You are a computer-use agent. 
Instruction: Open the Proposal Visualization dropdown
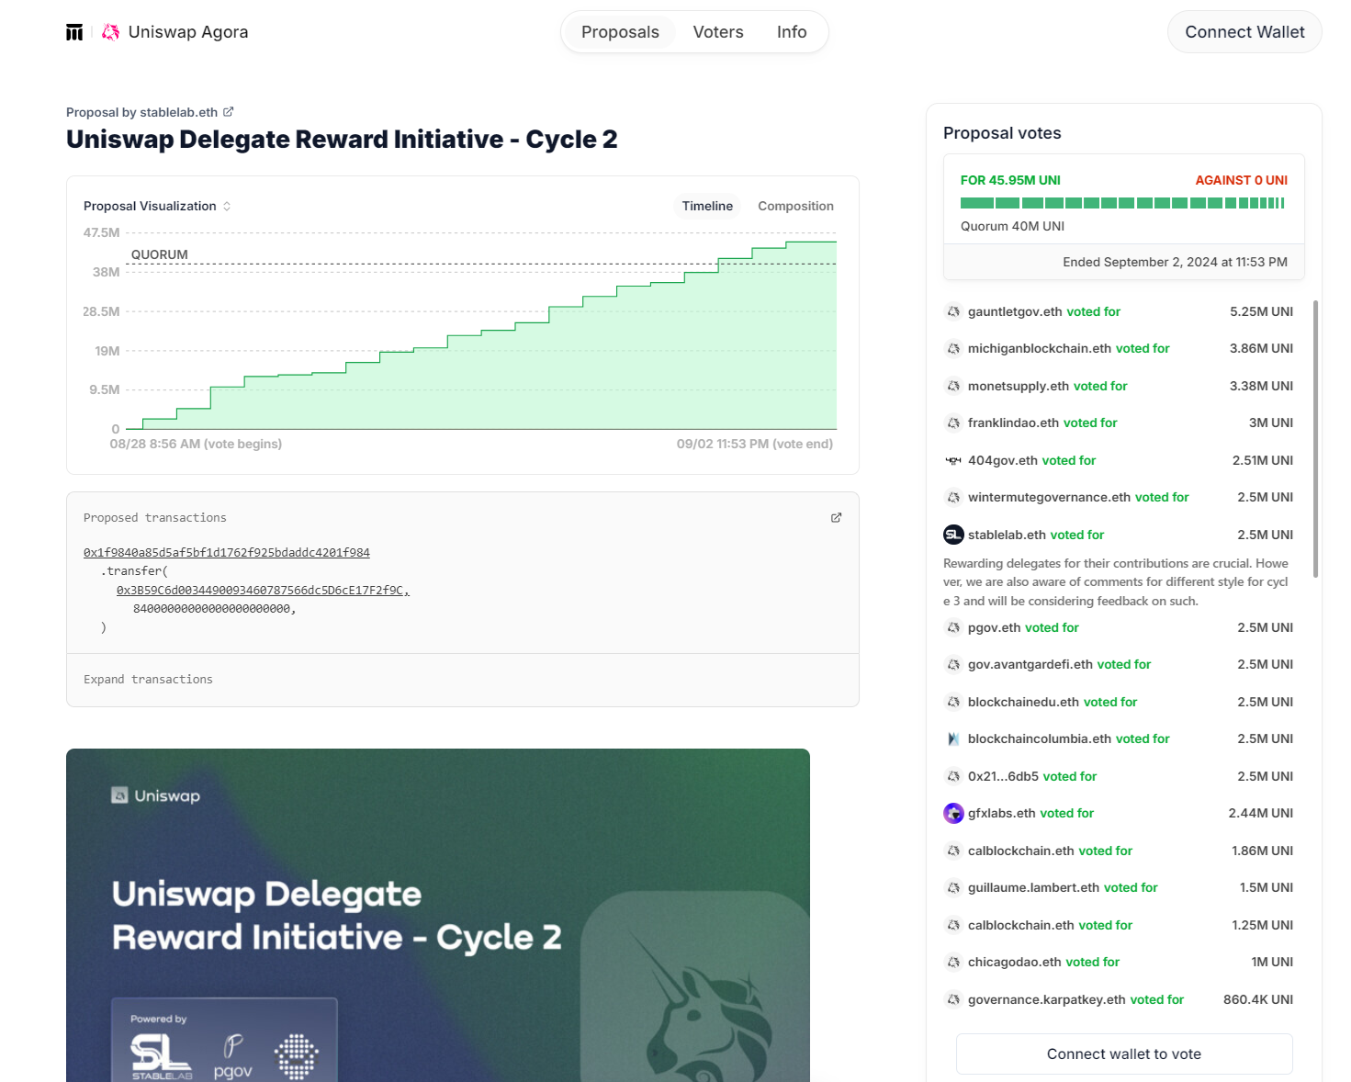157,206
